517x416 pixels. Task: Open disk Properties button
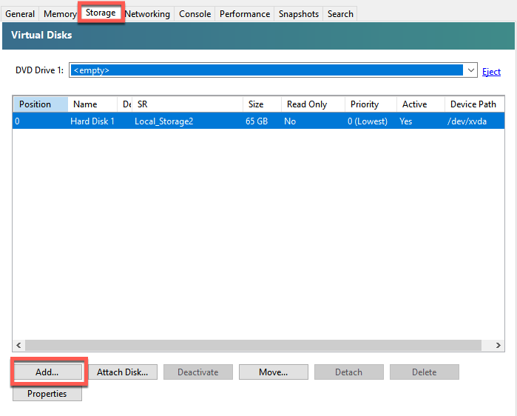pos(47,394)
